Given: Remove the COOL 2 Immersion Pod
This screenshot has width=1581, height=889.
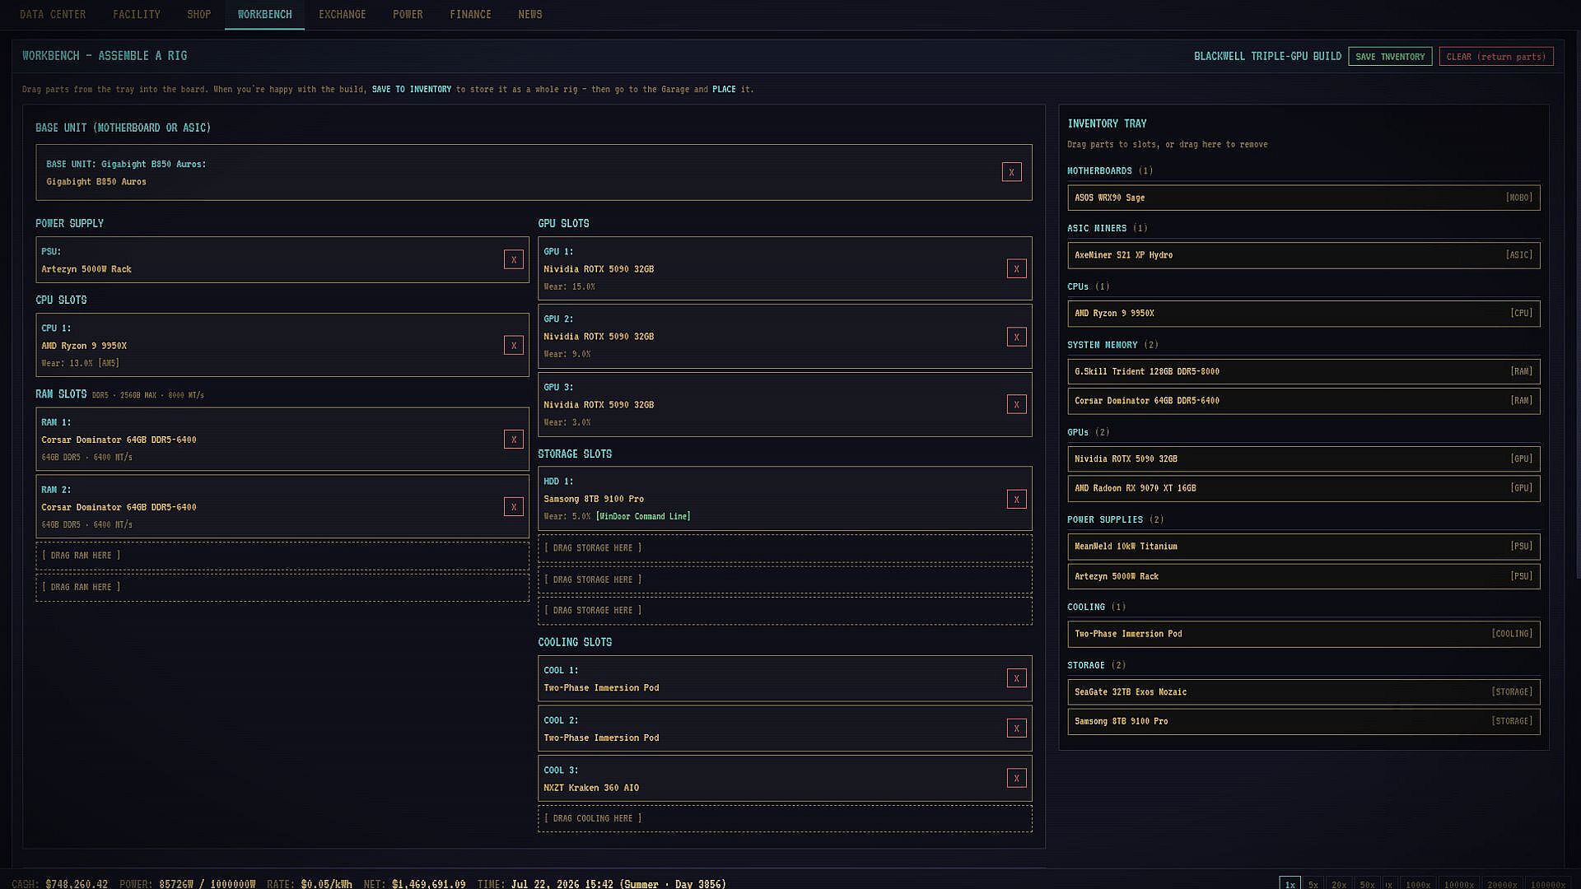Looking at the screenshot, I should (1016, 728).
